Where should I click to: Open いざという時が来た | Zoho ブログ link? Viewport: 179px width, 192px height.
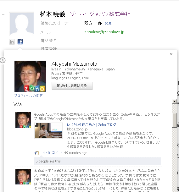(92, 125)
